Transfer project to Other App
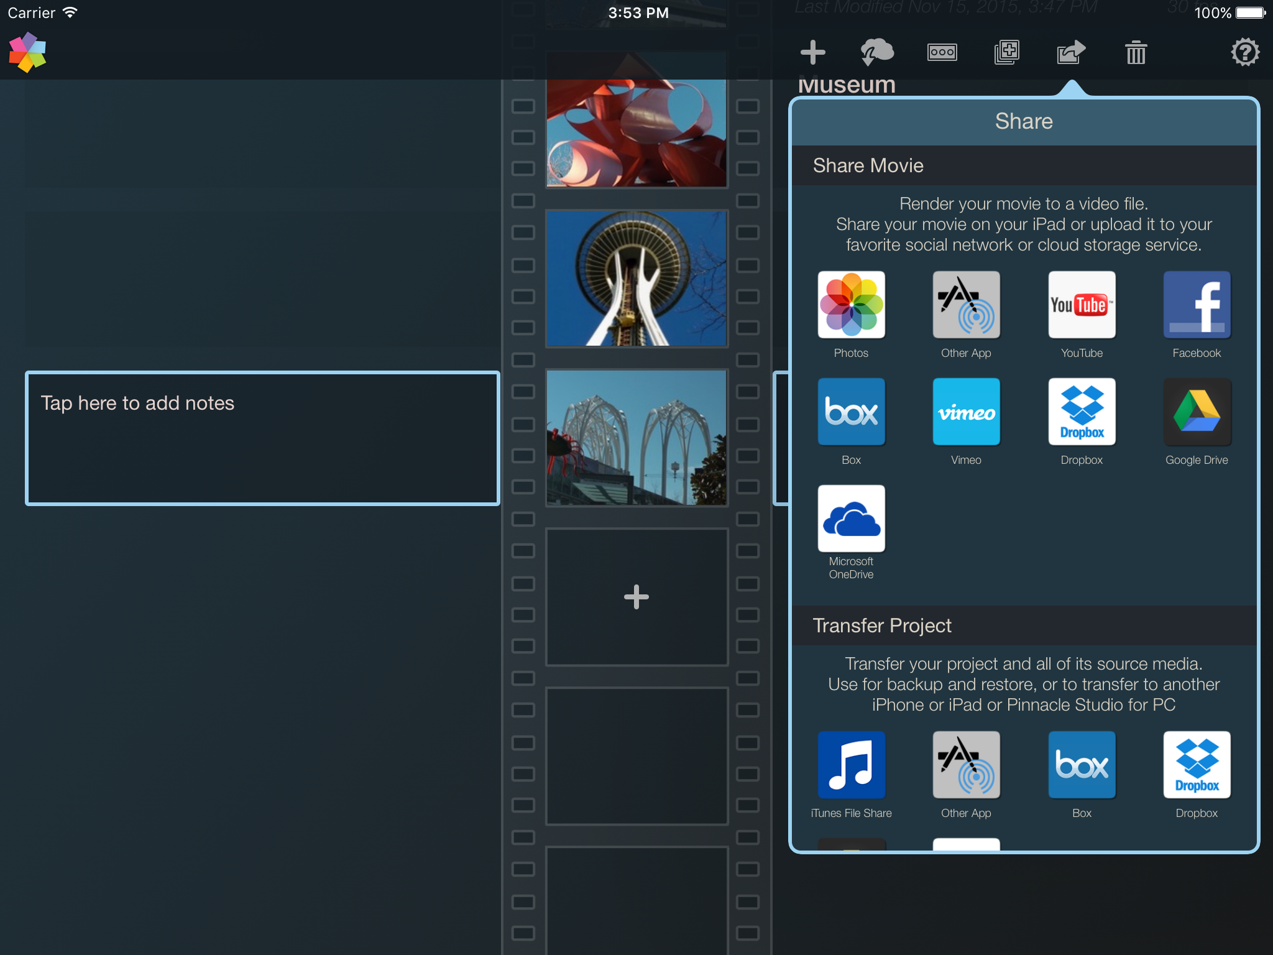 pyautogui.click(x=966, y=765)
